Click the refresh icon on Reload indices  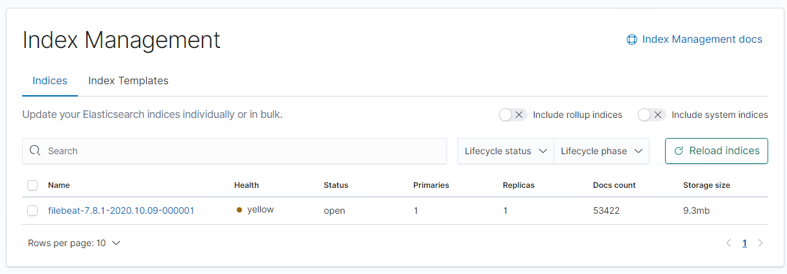click(679, 151)
